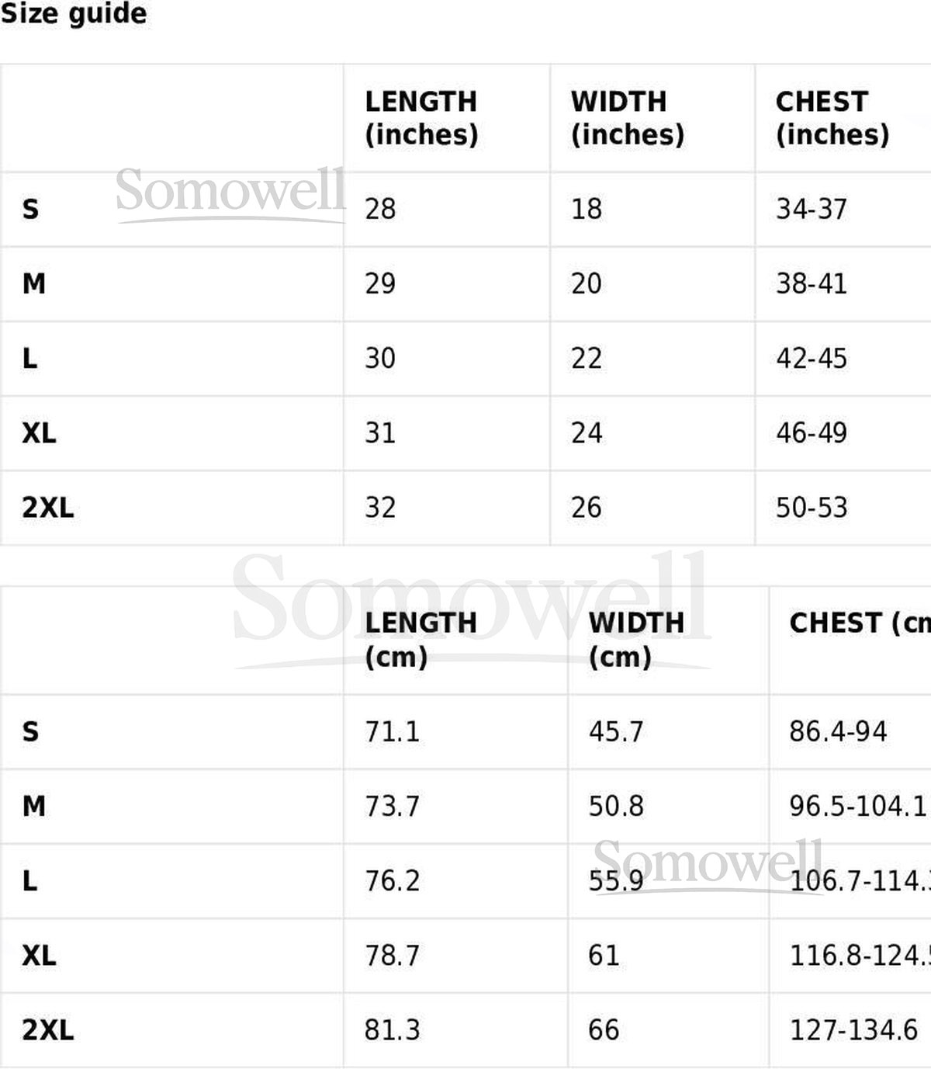Viewport: 931px width, 1069px height.
Task: Click the 127-134.6 chest value
Action: pos(853,1030)
